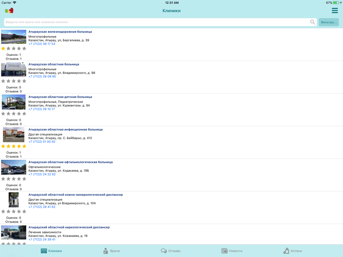The width and height of the screenshot is (343, 257).
Task: Tap the Wi-Fi icon in status bar
Action: tap(14, 3)
